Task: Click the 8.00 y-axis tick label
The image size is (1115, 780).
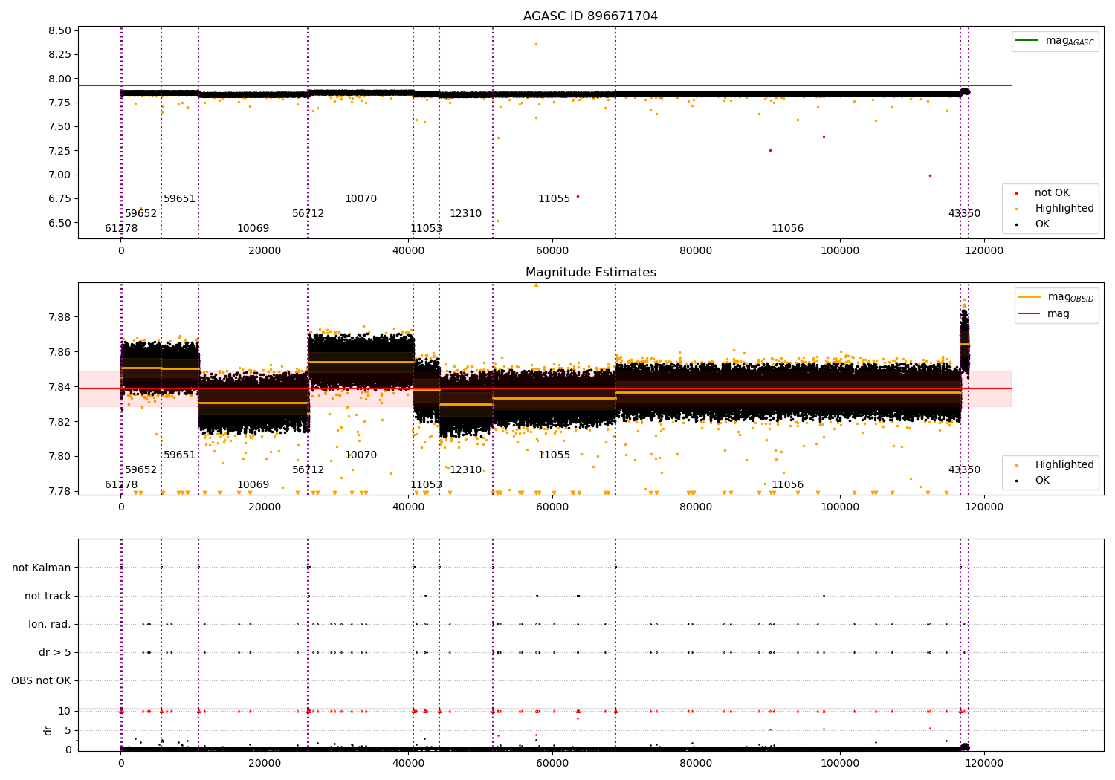Action: point(59,79)
